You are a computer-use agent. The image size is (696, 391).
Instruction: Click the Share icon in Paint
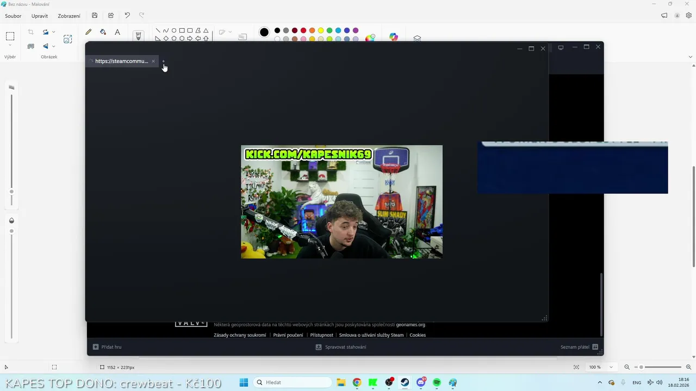pyautogui.click(x=111, y=16)
